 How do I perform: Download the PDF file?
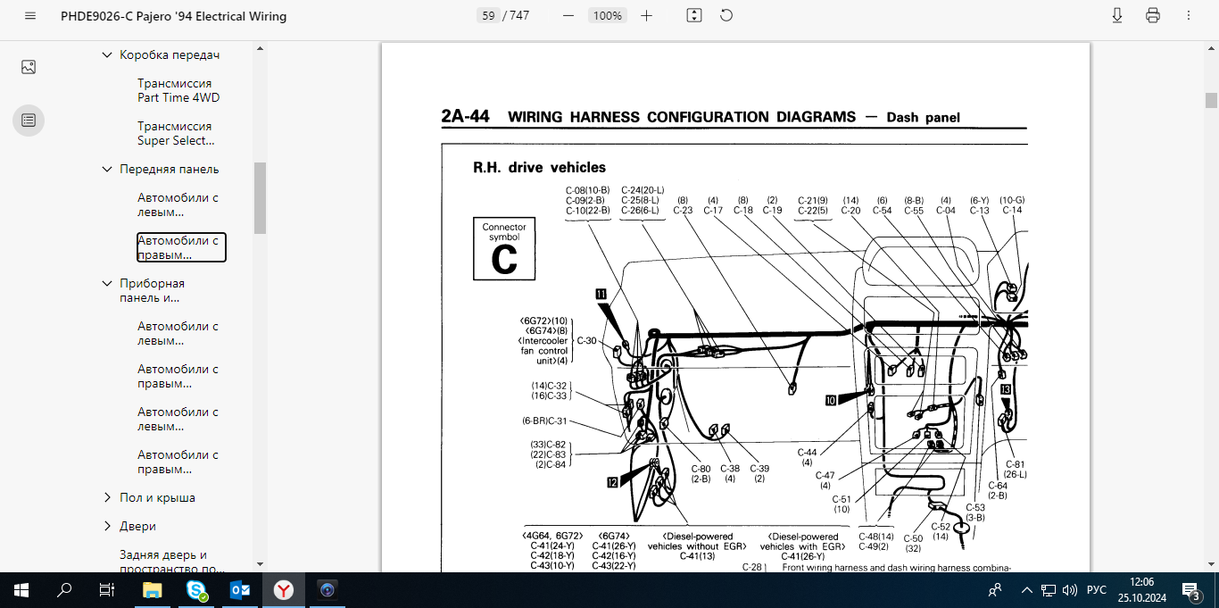point(1116,15)
